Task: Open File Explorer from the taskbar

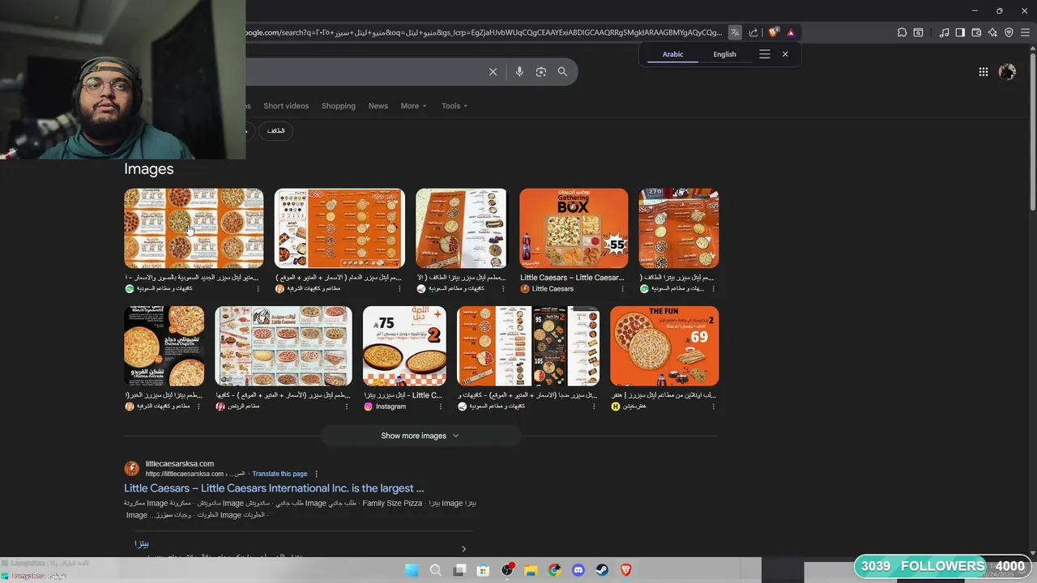Action: 531,570
